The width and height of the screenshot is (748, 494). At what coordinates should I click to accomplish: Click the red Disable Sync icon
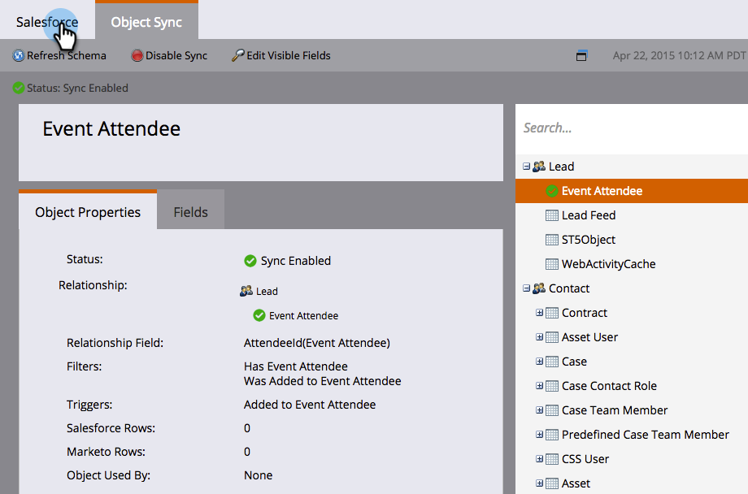pos(137,56)
